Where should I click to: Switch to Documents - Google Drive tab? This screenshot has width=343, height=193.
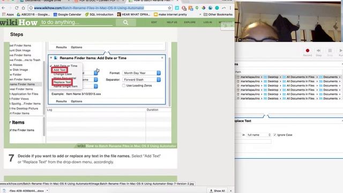click(44, 1)
